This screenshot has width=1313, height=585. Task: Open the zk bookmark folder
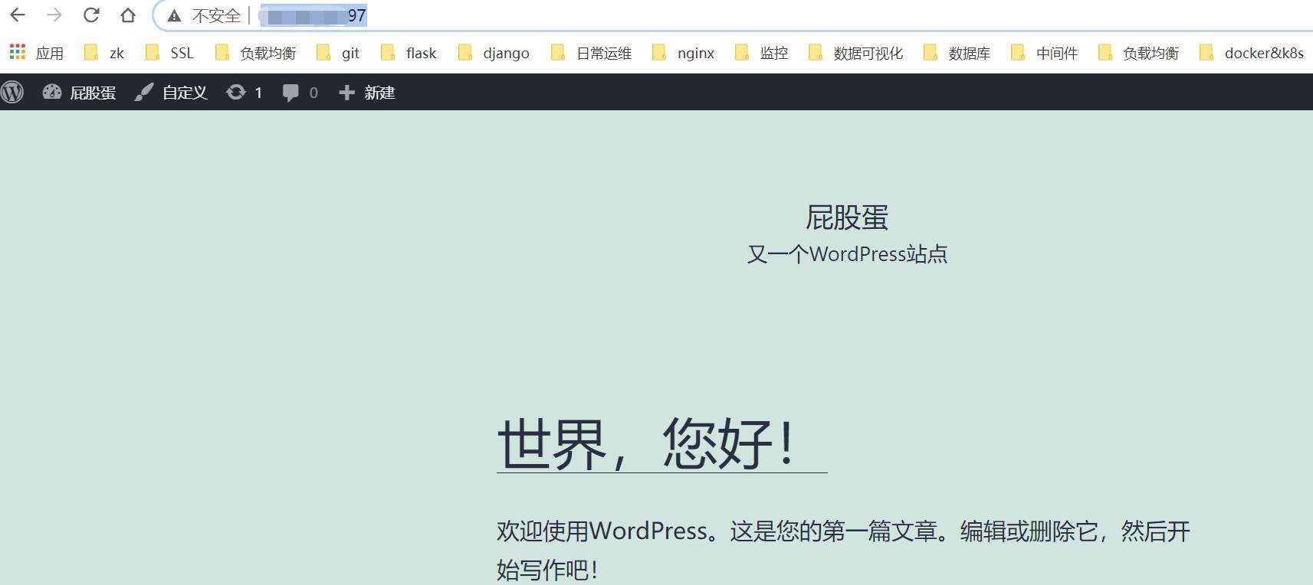coord(104,53)
